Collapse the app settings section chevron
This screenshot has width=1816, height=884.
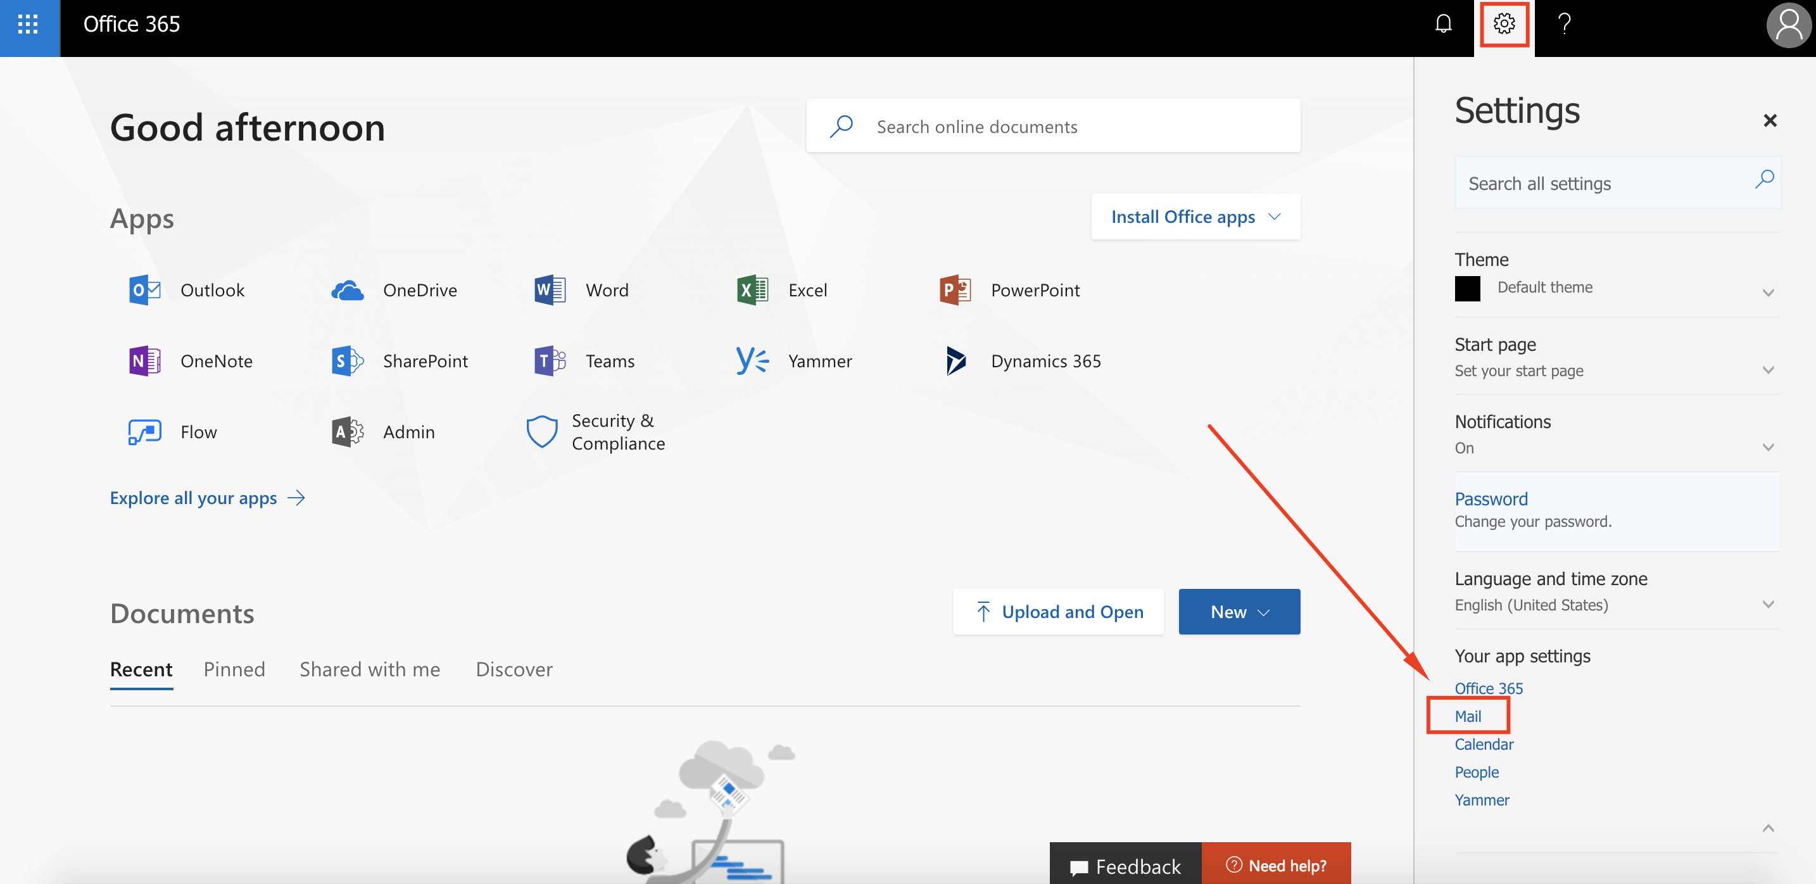click(x=1768, y=828)
